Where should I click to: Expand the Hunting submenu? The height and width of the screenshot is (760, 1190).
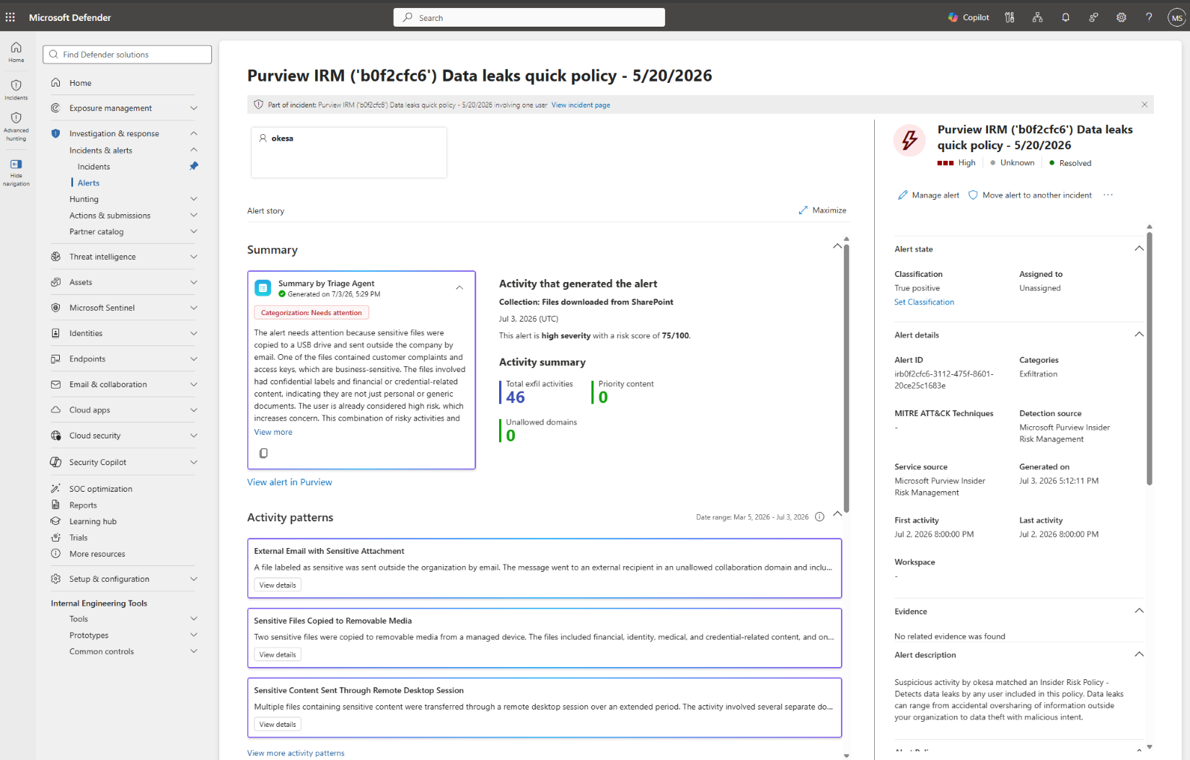[193, 199]
